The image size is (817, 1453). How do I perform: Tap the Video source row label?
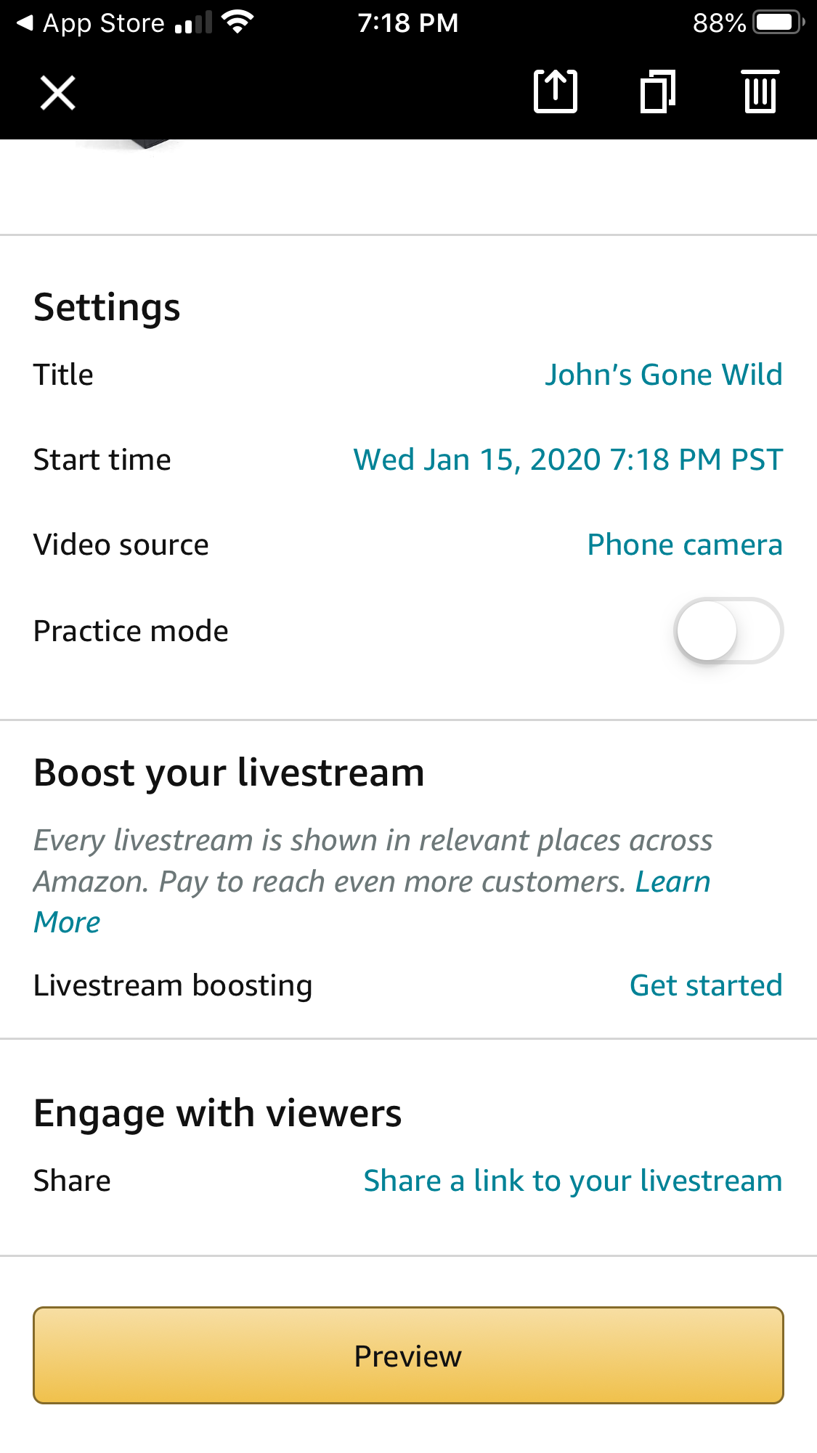click(121, 545)
